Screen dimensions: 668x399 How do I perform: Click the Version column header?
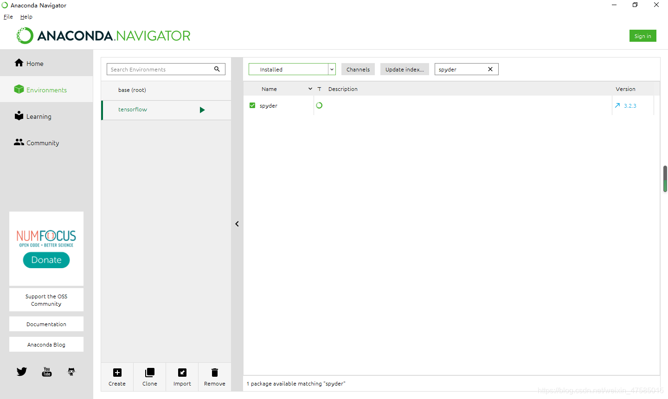(x=625, y=89)
